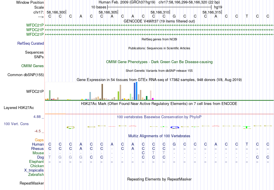Click the 4.88 PhyloP upper scale value
274x190 pixels.
(37, 117)
